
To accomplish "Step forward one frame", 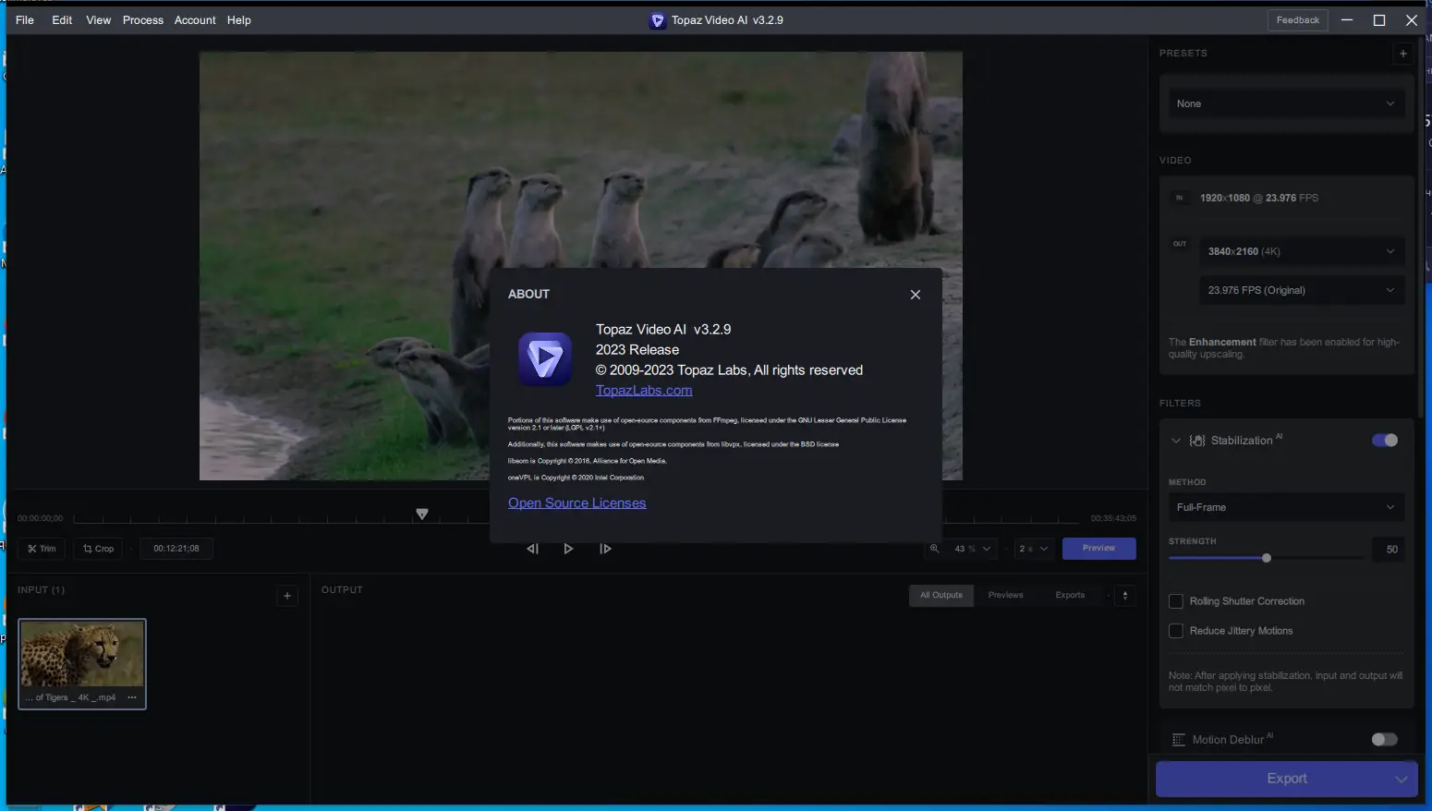I will pos(605,549).
